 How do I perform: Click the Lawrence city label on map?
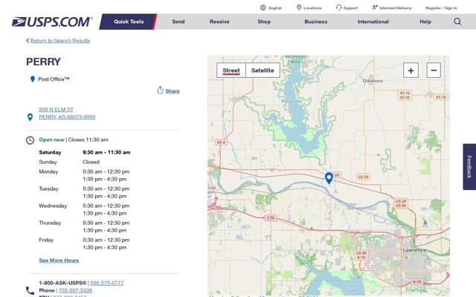414,250
